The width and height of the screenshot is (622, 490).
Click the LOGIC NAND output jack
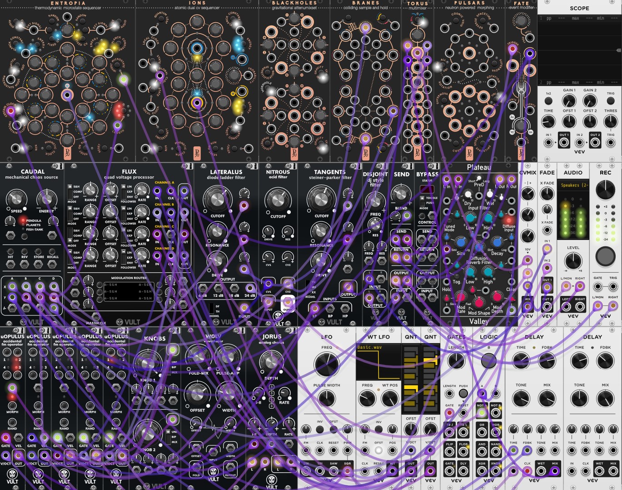tap(496, 451)
